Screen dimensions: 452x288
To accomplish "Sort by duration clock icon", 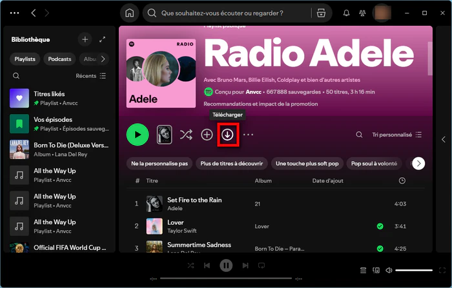I will point(402,180).
